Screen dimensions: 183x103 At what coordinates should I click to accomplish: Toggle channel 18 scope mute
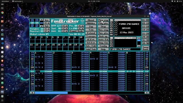pyautogui.click(x=71, y=47)
